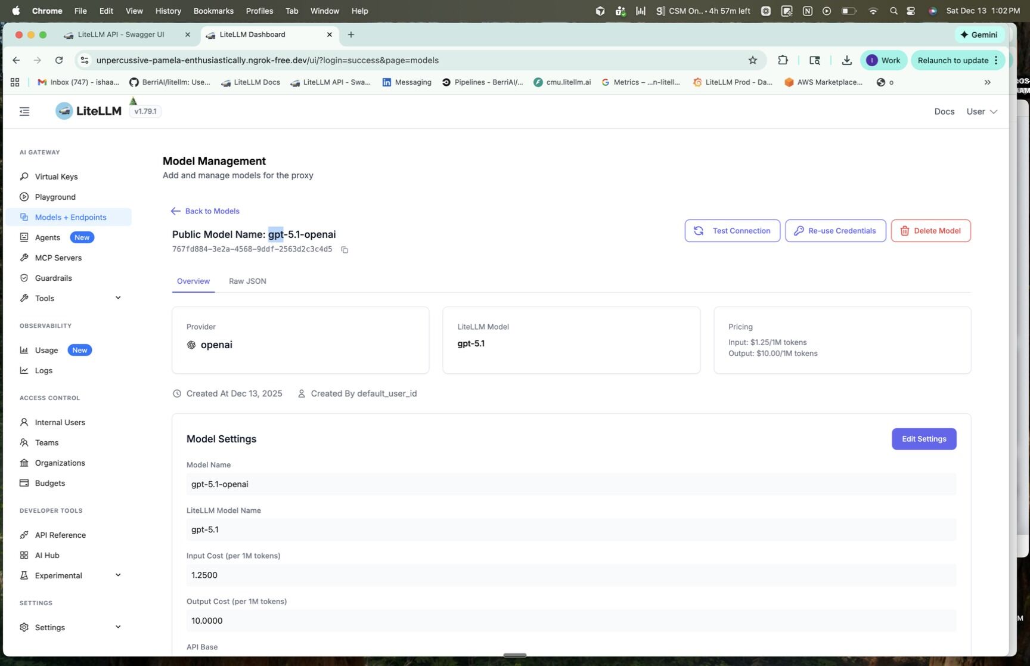Show more bookmarks with the chevron
Viewport: 1030px width, 666px height.
pyautogui.click(x=988, y=82)
